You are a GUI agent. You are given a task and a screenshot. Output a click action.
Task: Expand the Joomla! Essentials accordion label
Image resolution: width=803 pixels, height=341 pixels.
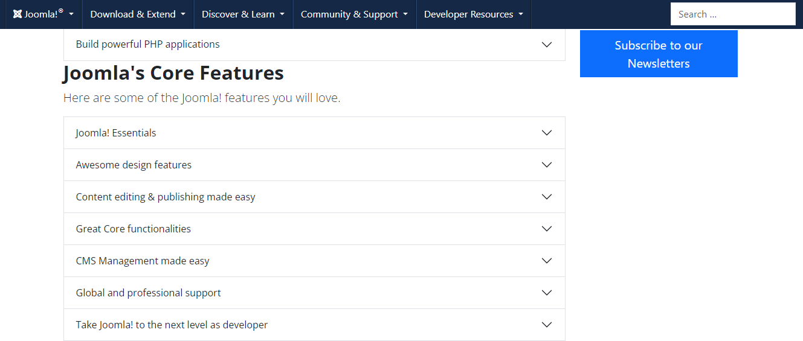click(116, 133)
